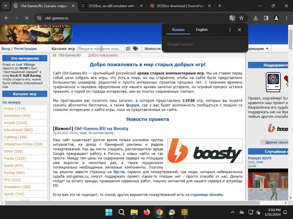Click the large Boosty logo image
Image resolution: width=293 pixels, height=219 pixels.
pos(205,151)
